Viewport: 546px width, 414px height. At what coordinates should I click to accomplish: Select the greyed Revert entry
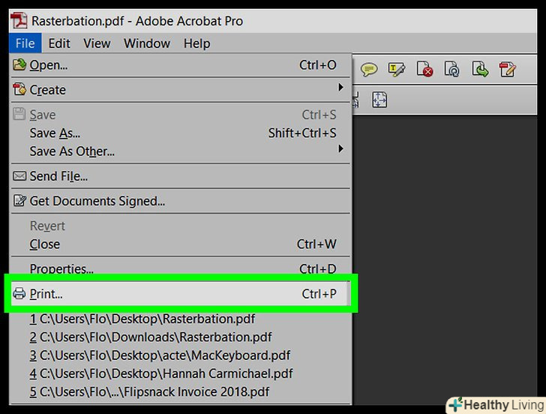tap(180, 226)
